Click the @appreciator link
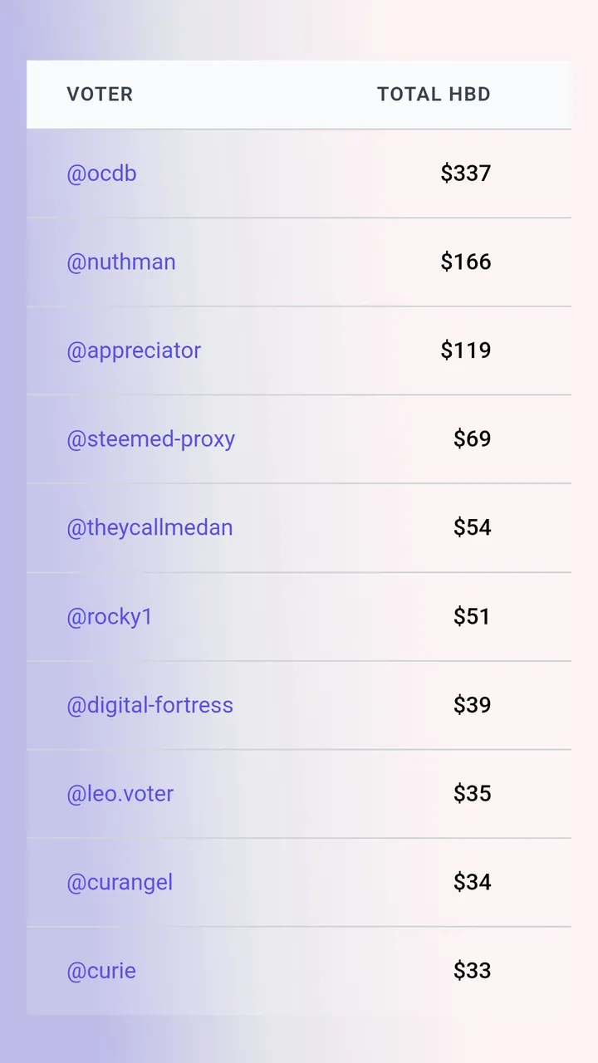The height and width of the screenshot is (1063, 598). 134,350
